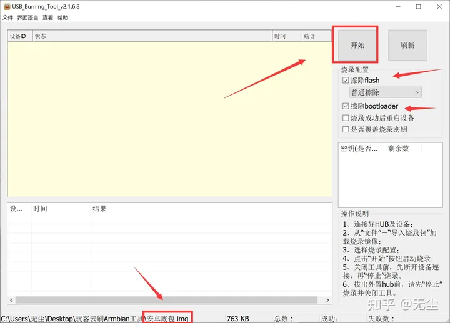
Task: Click the 统计 column header
Action: coord(316,36)
